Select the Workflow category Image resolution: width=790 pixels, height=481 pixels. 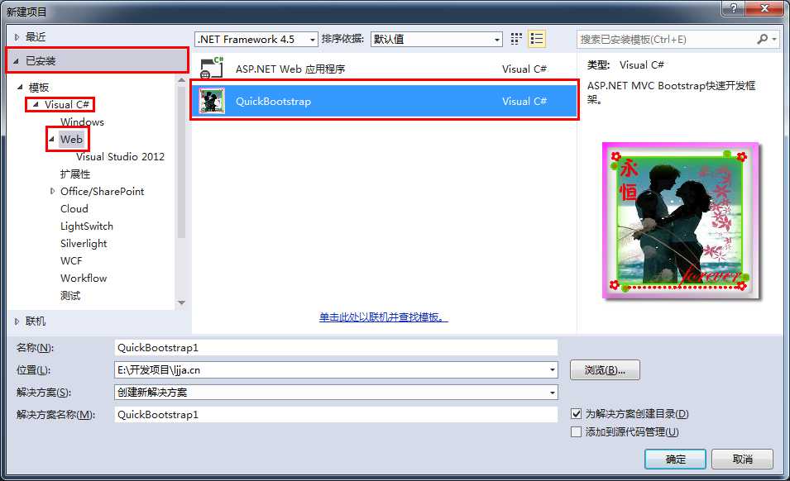click(x=84, y=278)
